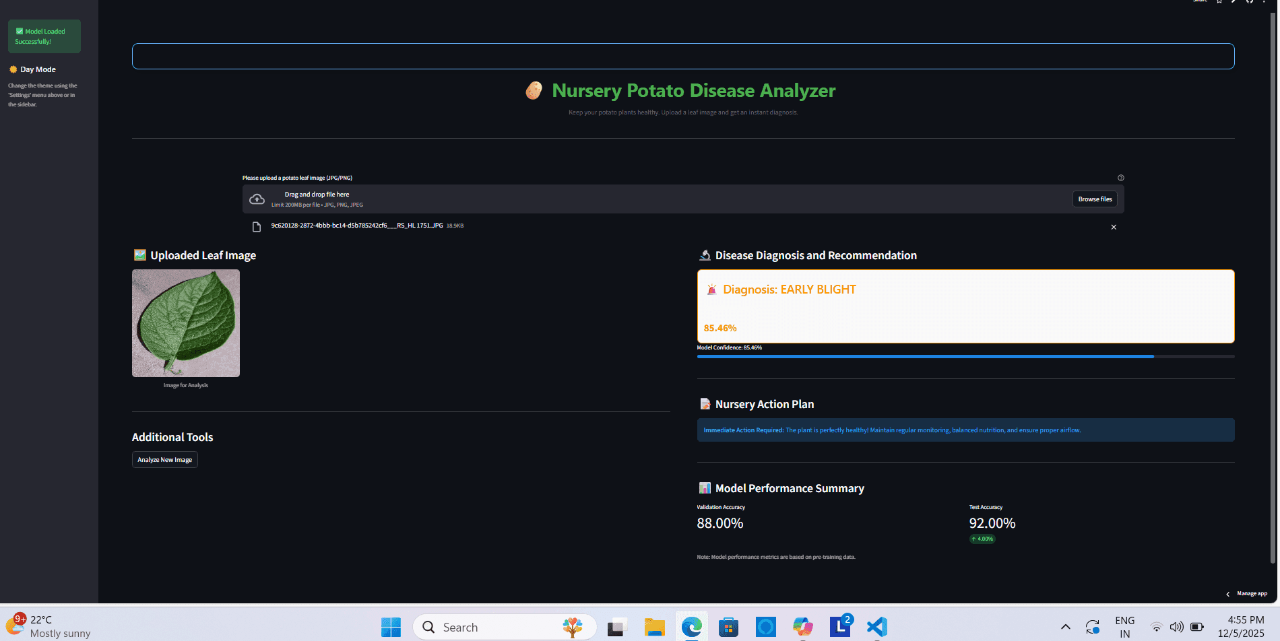Click the siren icon next to Diagnosis: EARLY BLIGHT
The height and width of the screenshot is (641, 1280).
711,290
